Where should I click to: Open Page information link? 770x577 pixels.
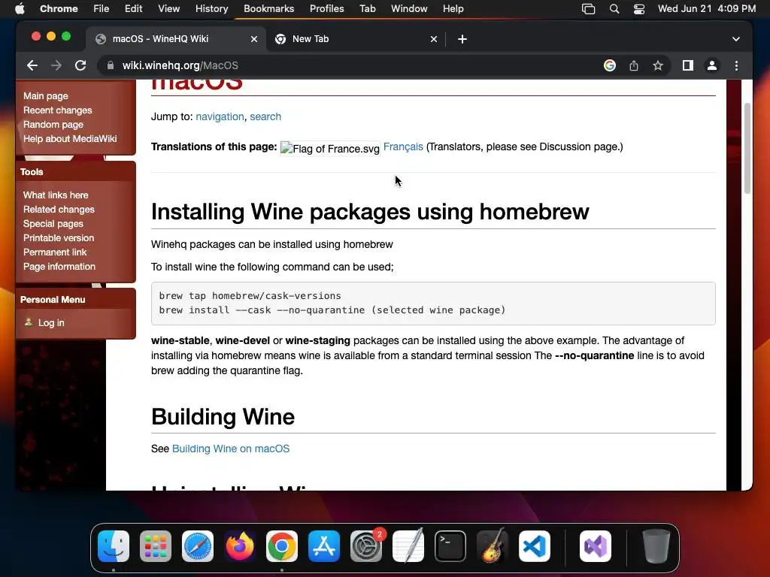59,267
